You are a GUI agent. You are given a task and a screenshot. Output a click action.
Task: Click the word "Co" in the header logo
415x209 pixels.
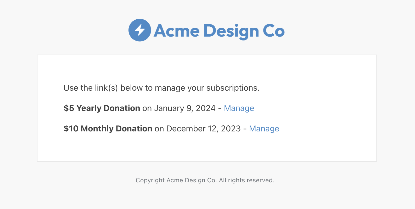pyautogui.click(x=273, y=31)
